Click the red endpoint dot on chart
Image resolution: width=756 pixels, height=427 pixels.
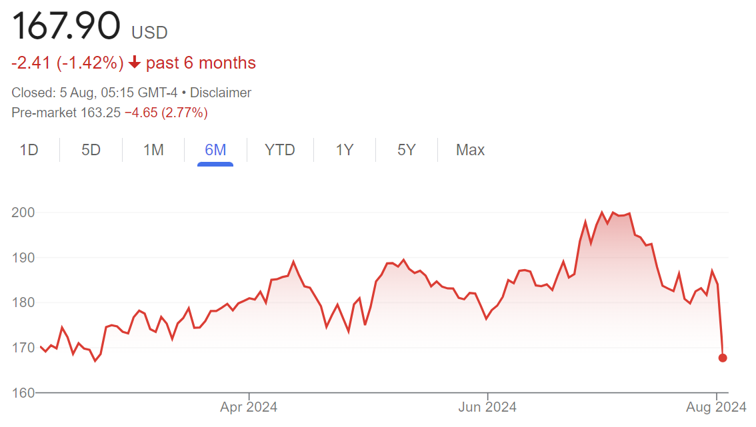pyautogui.click(x=723, y=358)
